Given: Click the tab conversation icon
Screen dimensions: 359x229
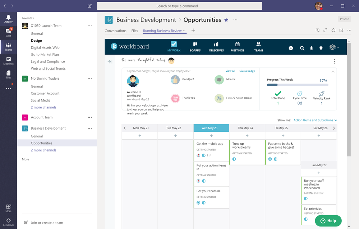Looking at the screenshot, I should tap(318, 30).
